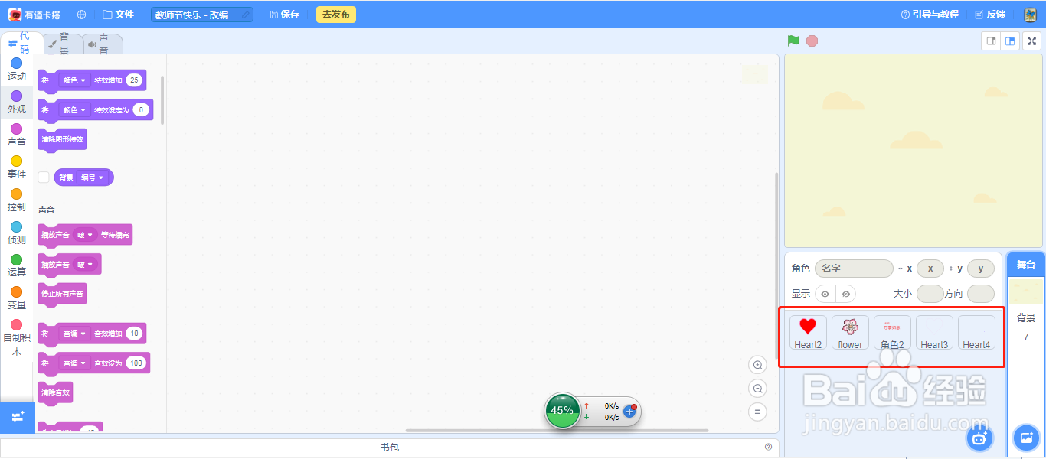Enable the 背景 编号 stage monitor checkbox

(x=43, y=177)
